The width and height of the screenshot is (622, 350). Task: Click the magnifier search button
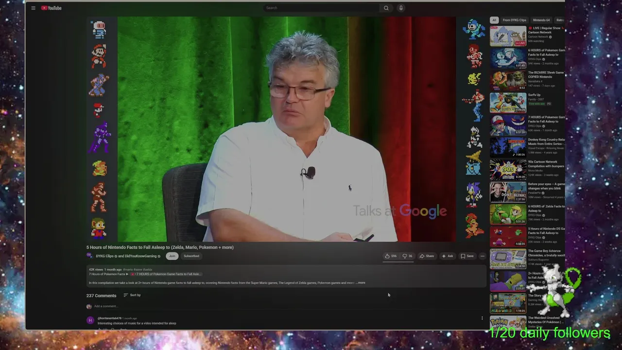[x=386, y=8]
